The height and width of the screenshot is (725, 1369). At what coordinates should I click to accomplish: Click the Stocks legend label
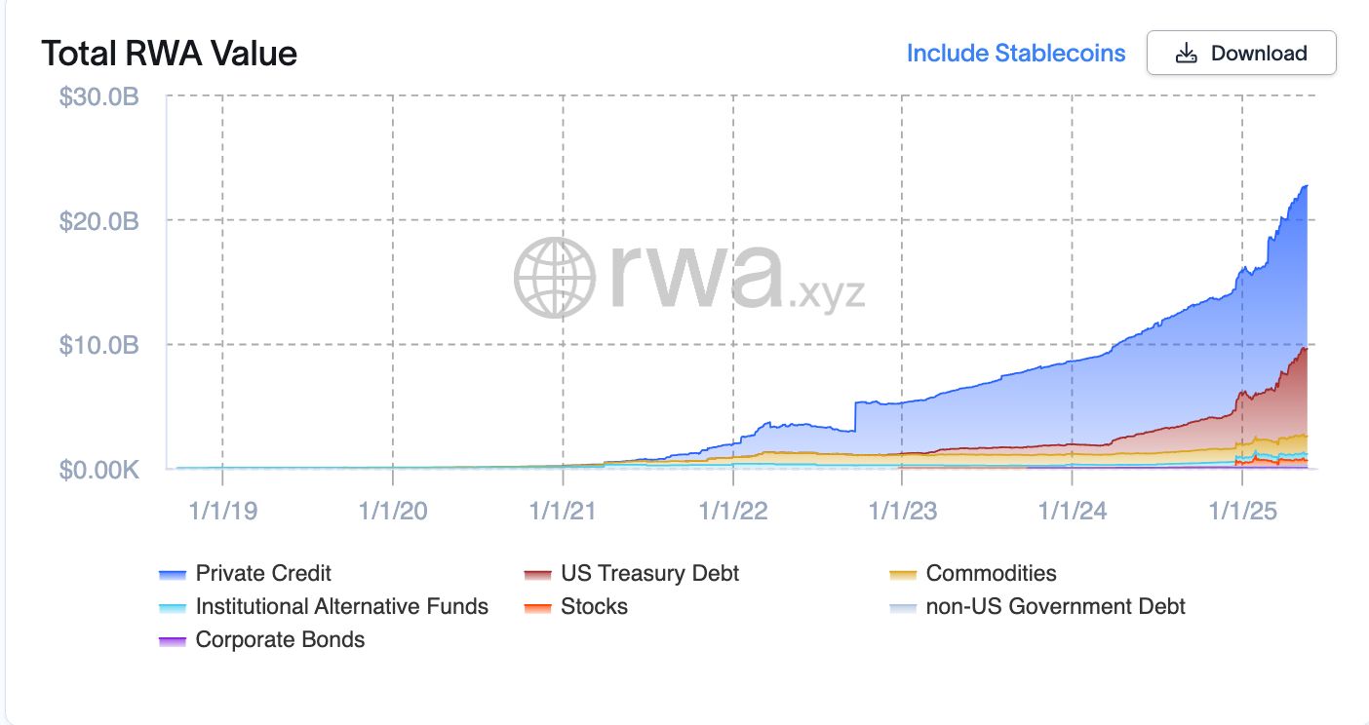594,606
